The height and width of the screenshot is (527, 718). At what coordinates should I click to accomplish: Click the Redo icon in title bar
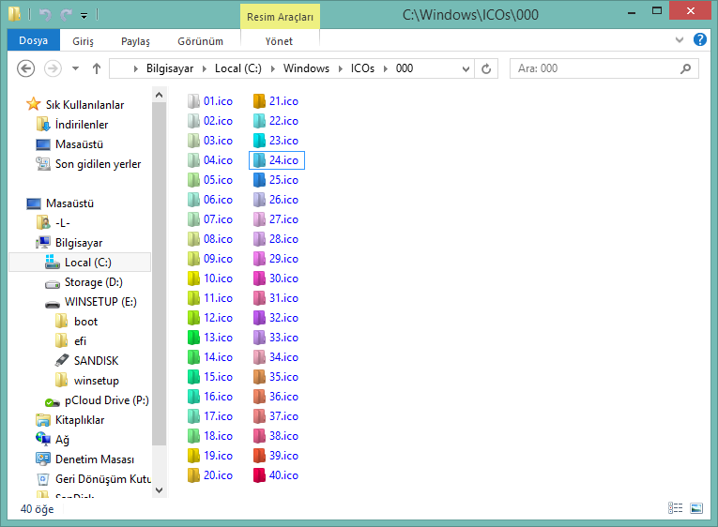tap(67, 15)
